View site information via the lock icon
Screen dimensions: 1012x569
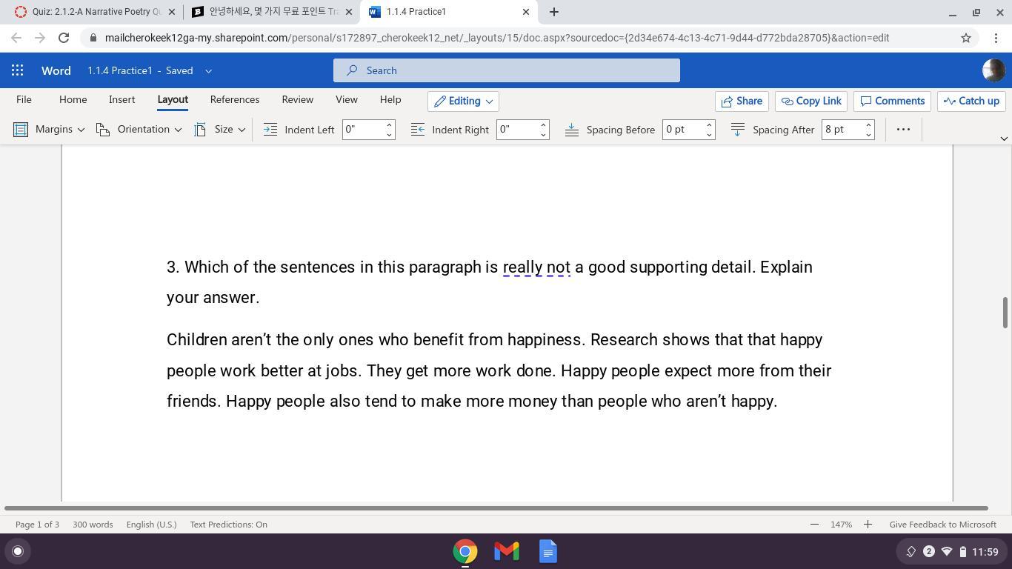click(x=93, y=38)
